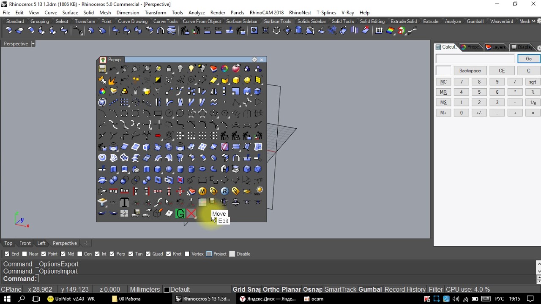This screenshot has height=304, width=541.
Task: Click the calculator expression input field
Action: point(475,59)
